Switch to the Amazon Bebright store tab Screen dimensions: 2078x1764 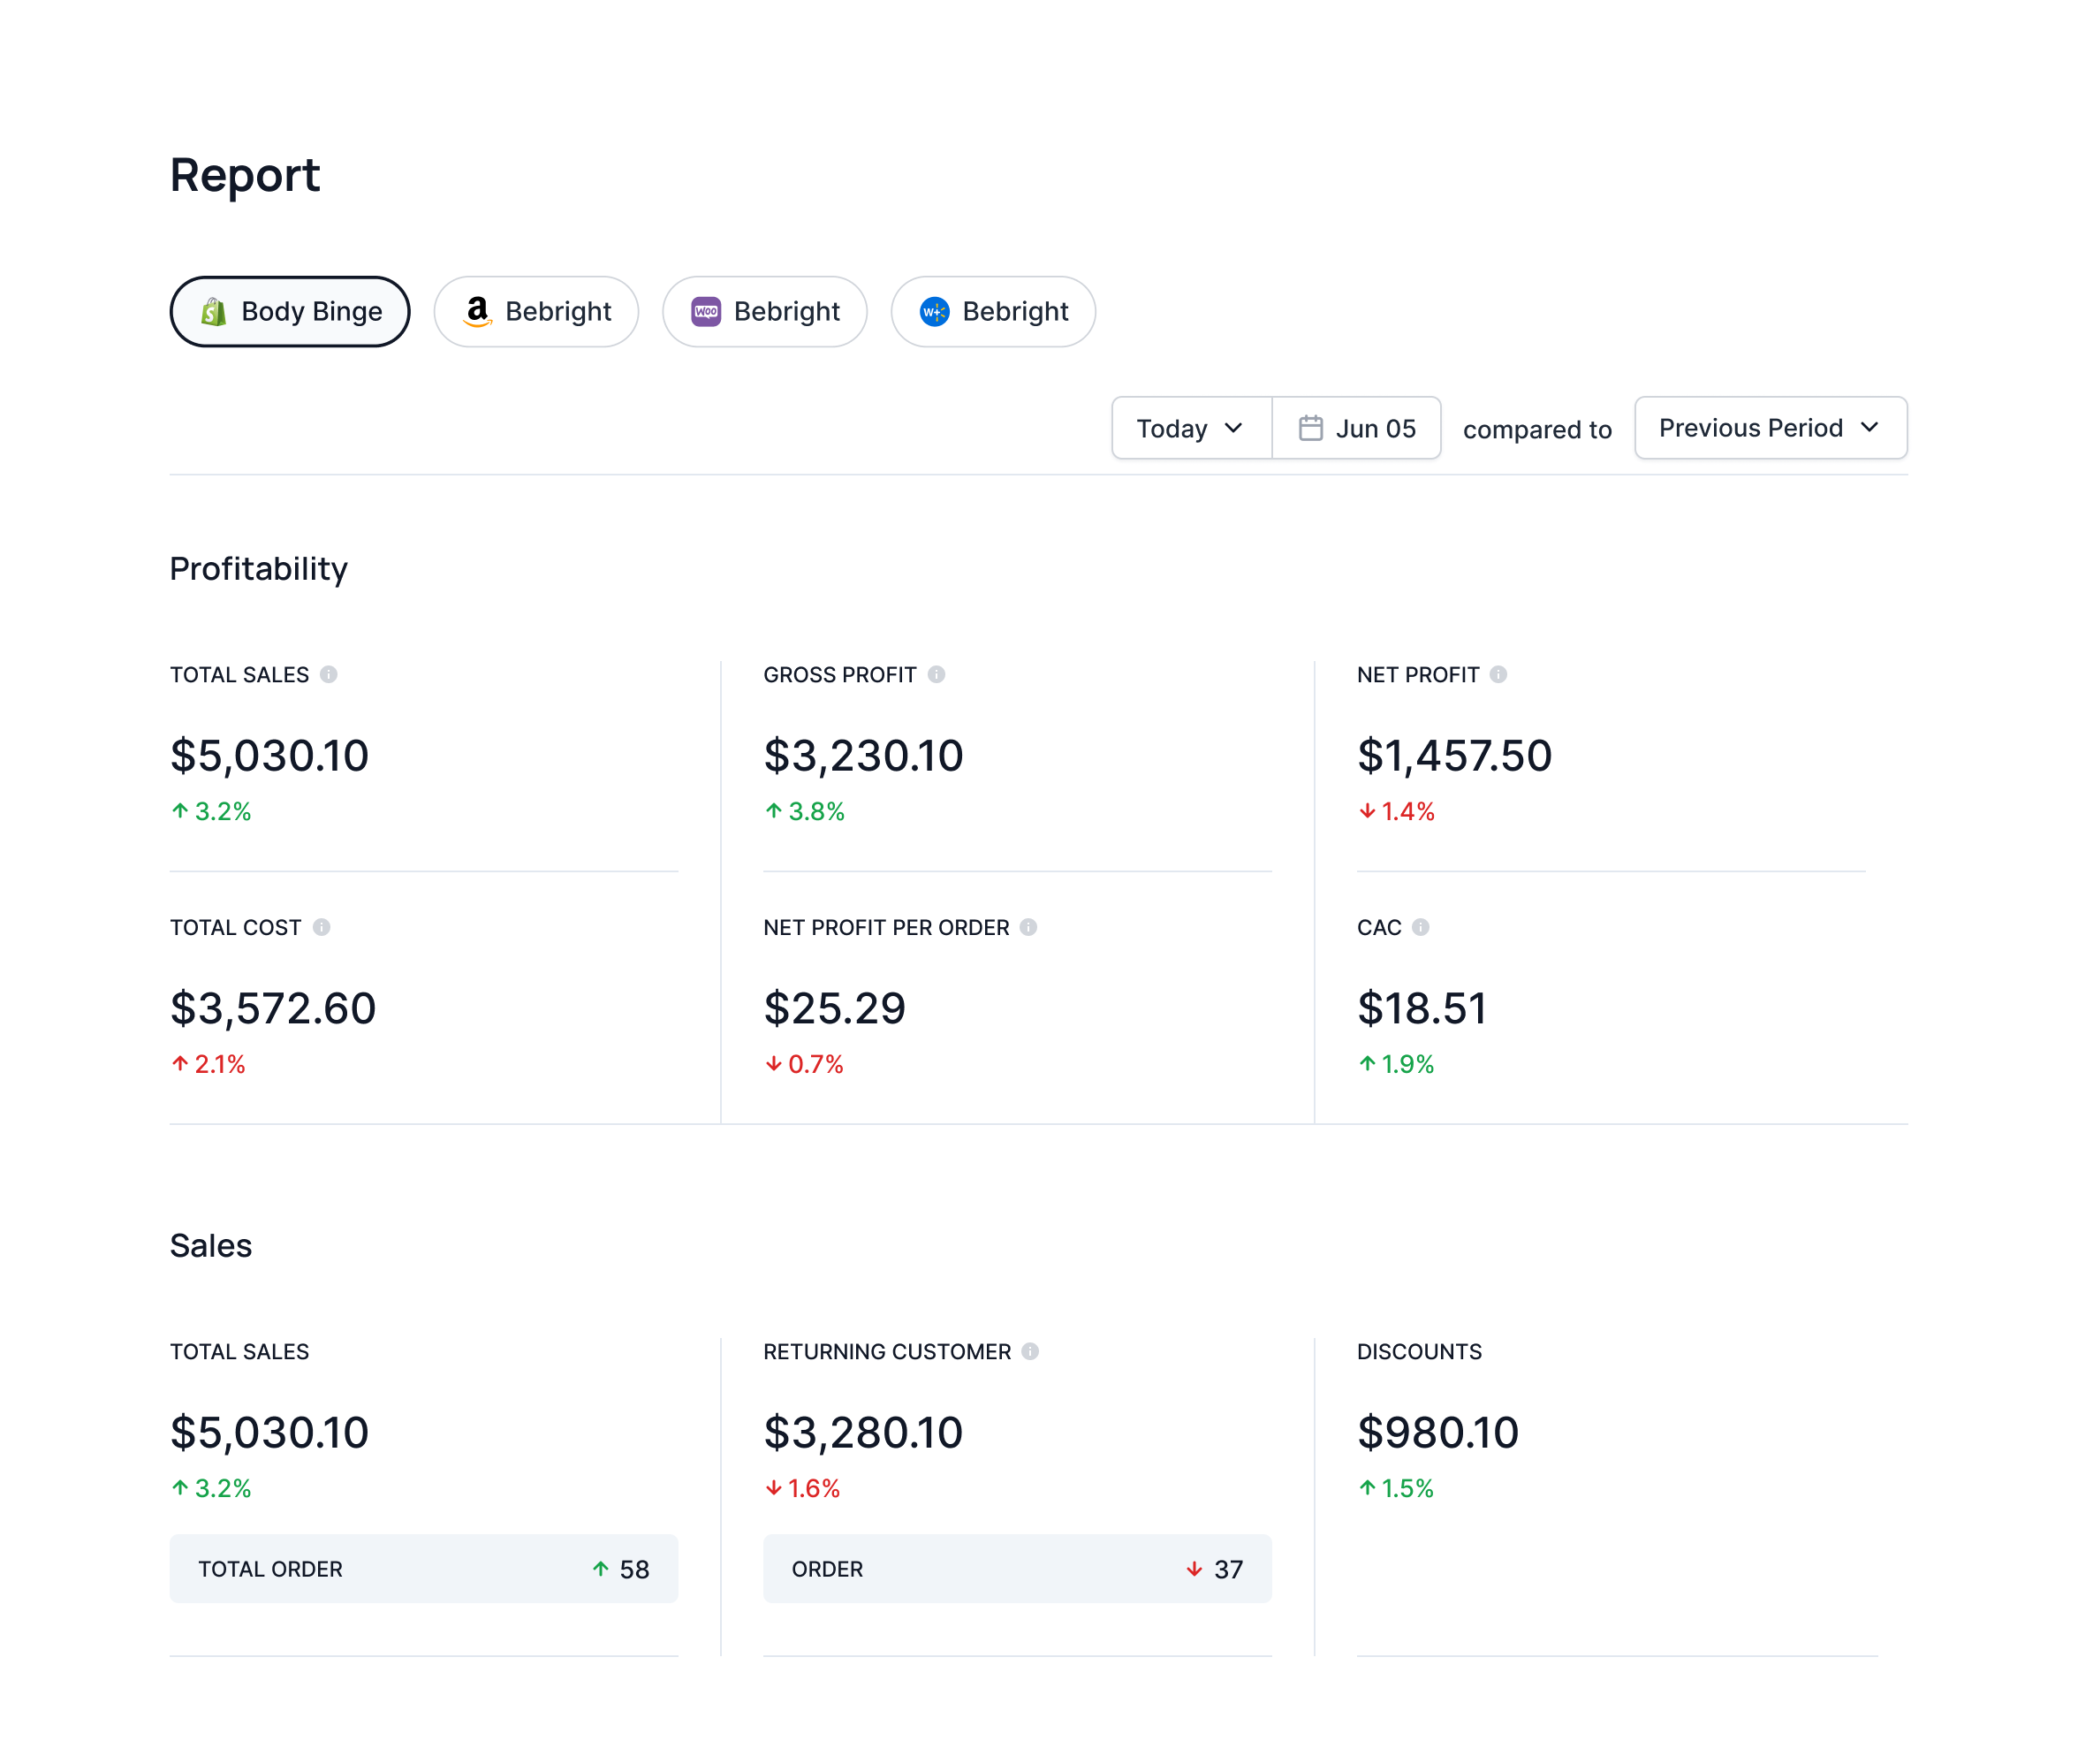coord(535,312)
